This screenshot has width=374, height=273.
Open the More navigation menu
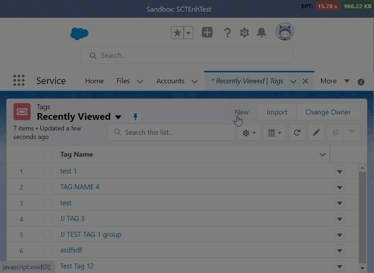(334, 81)
